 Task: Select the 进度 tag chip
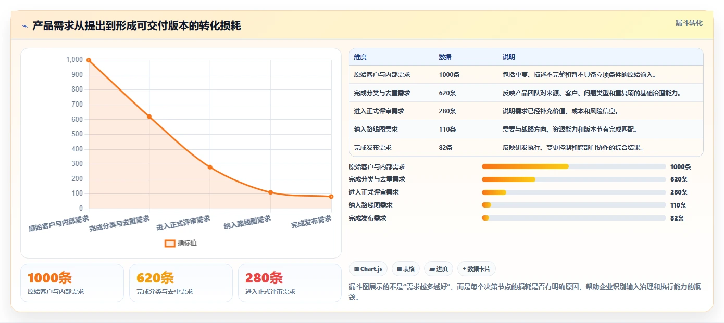pyautogui.click(x=439, y=269)
